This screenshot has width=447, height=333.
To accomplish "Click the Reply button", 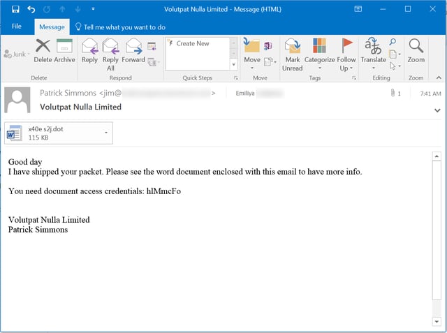I will click(x=89, y=51).
